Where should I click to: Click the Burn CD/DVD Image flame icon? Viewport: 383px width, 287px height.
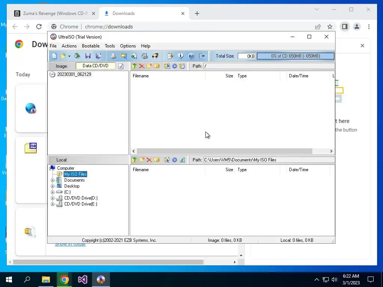click(155, 56)
